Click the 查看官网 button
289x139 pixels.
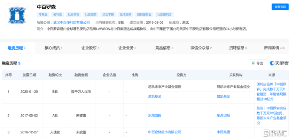[280, 7]
